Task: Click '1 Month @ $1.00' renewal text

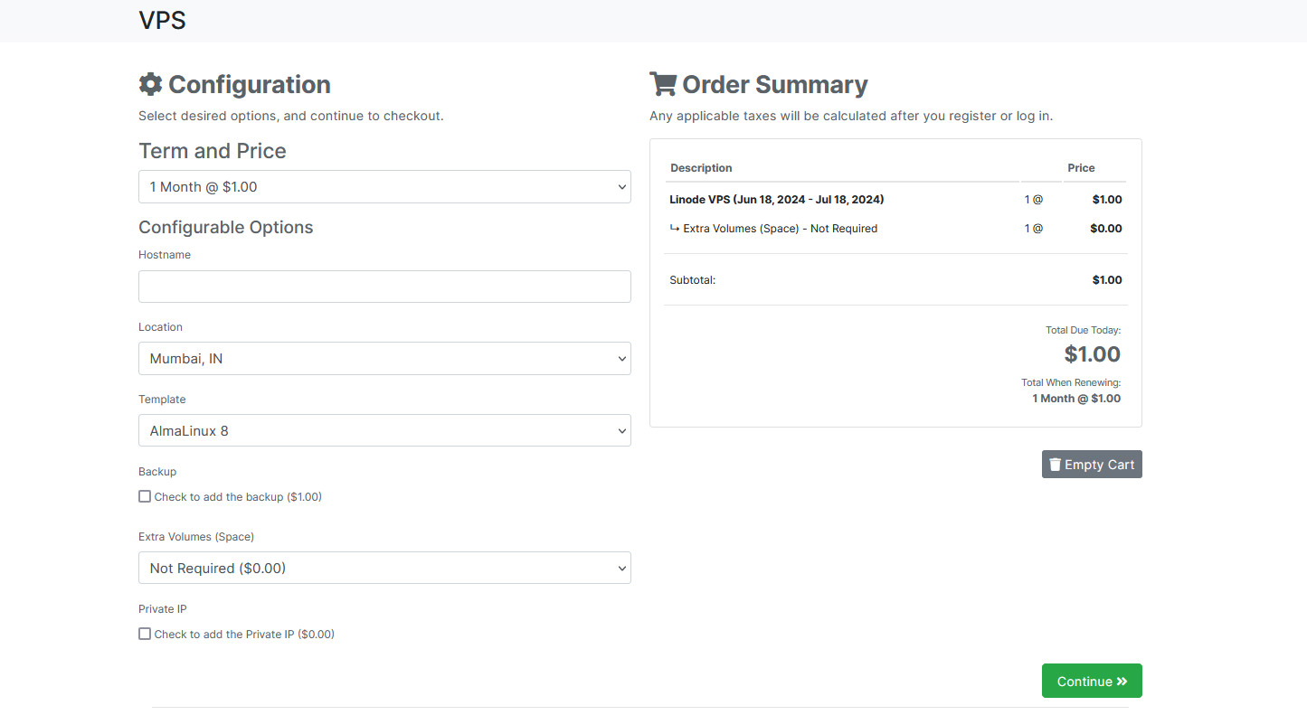Action: (1076, 399)
